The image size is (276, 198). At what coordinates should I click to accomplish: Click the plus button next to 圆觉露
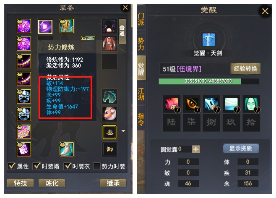(x=196, y=149)
